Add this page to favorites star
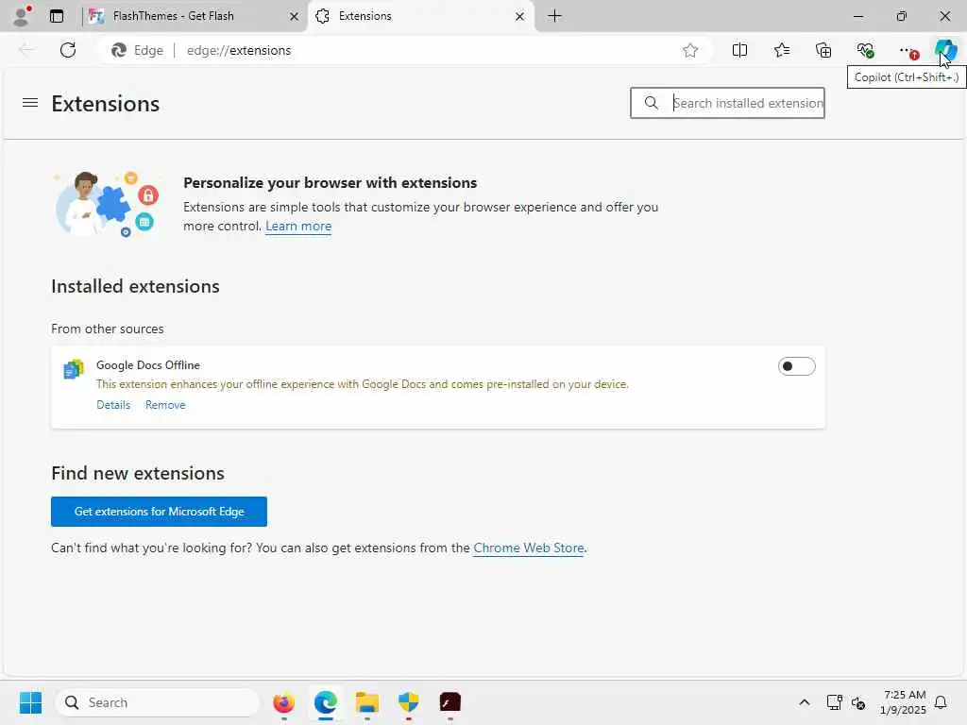Screen dimensions: 967x725 [x=690, y=51]
